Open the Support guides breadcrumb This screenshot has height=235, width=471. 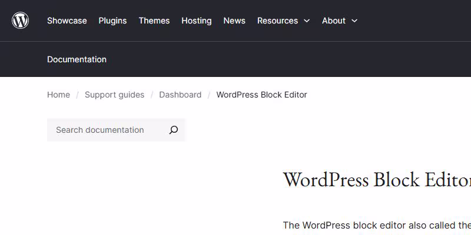(x=114, y=95)
